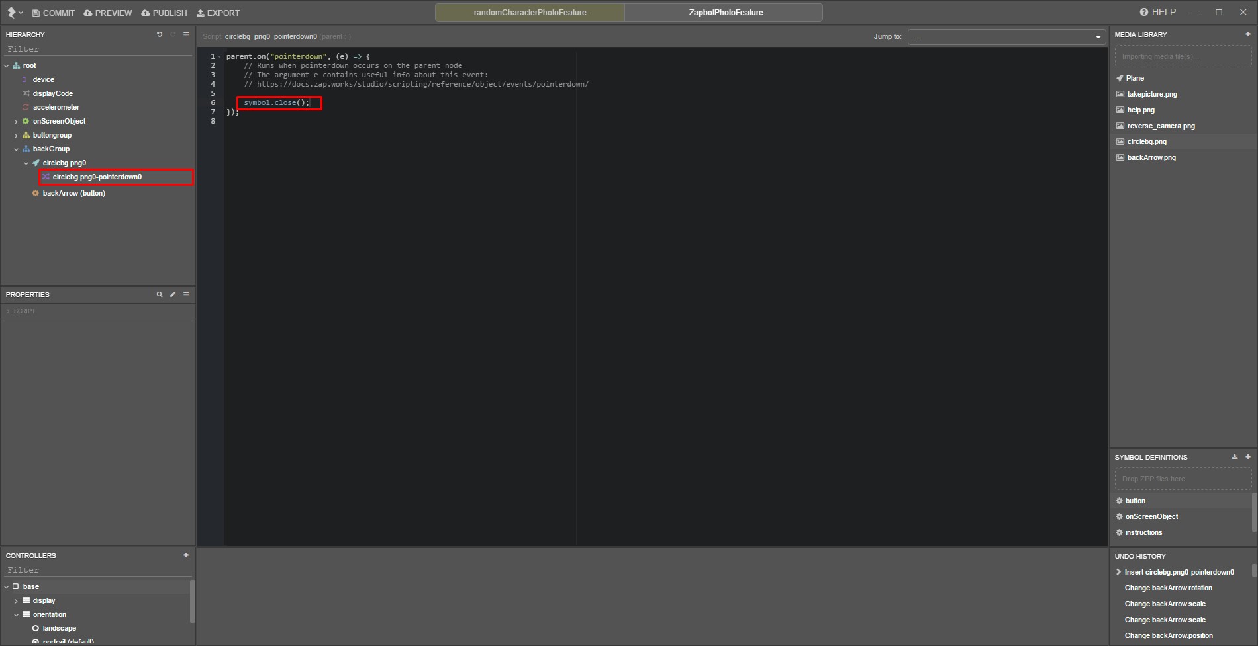
Task: Add a new controller with plus icon
Action: (x=186, y=555)
